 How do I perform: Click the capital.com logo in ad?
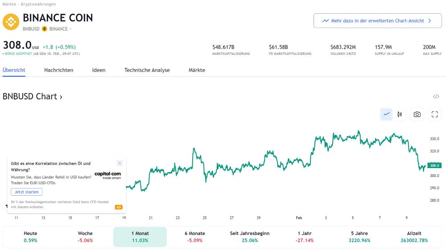click(107, 175)
